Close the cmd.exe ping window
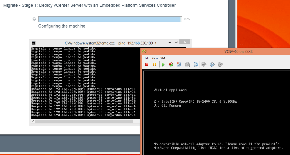 click(185, 42)
